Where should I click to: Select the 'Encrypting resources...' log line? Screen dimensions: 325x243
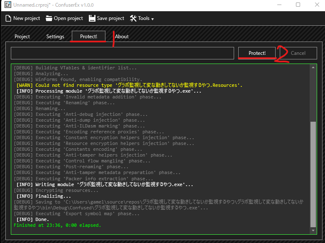click(56, 190)
